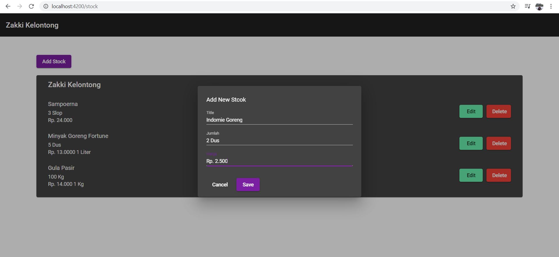Delete the Sampoerna stock item
The width and height of the screenshot is (559, 257).
(499, 111)
